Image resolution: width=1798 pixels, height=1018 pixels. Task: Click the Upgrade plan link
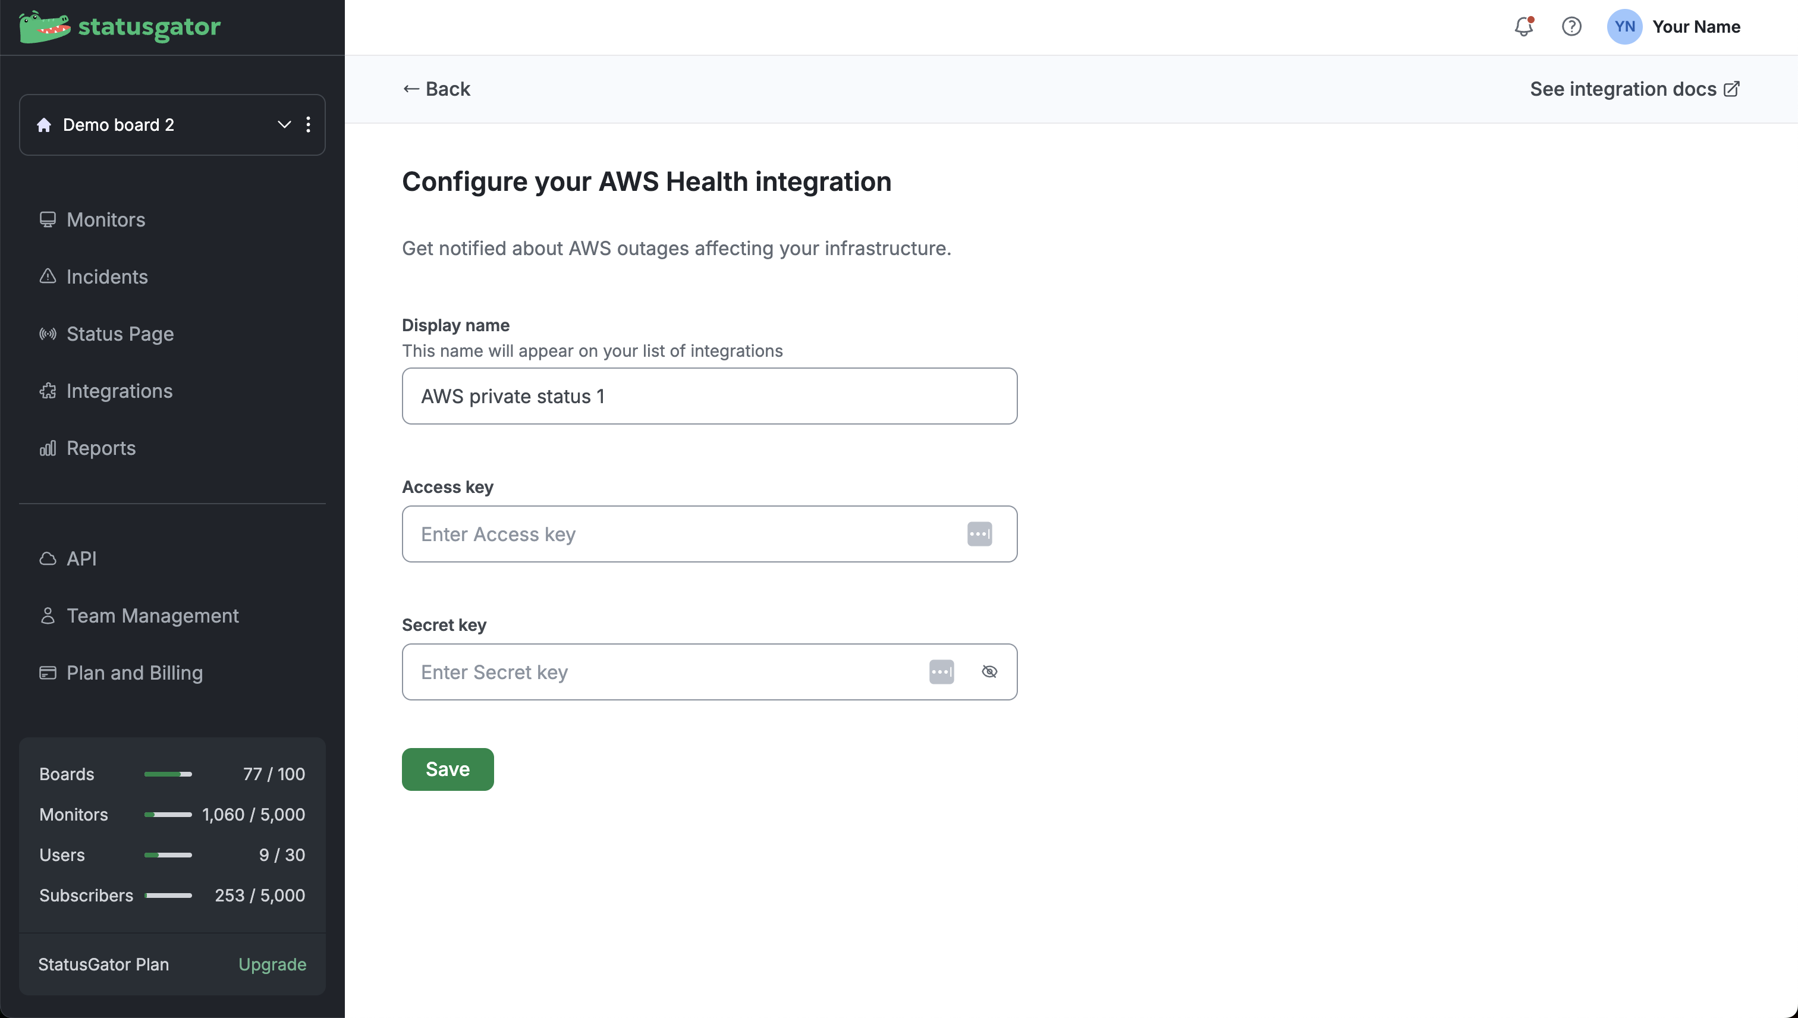pyautogui.click(x=272, y=964)
